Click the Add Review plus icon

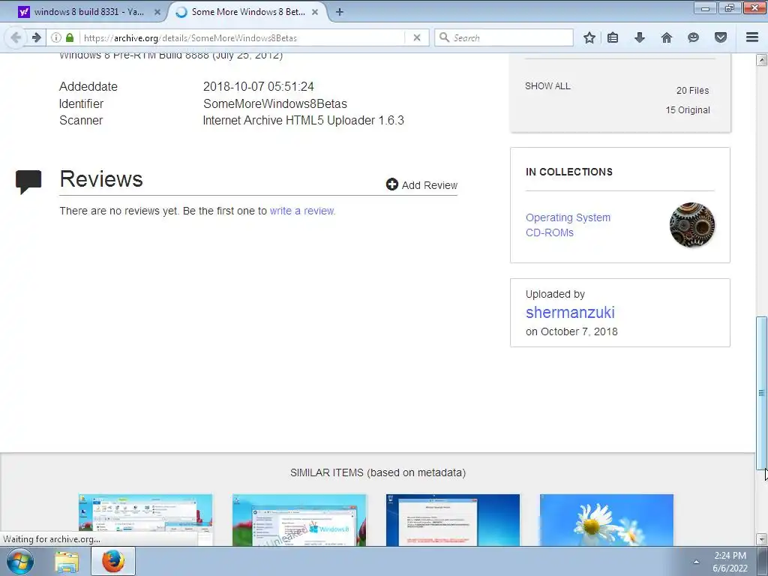click(391, 184)
